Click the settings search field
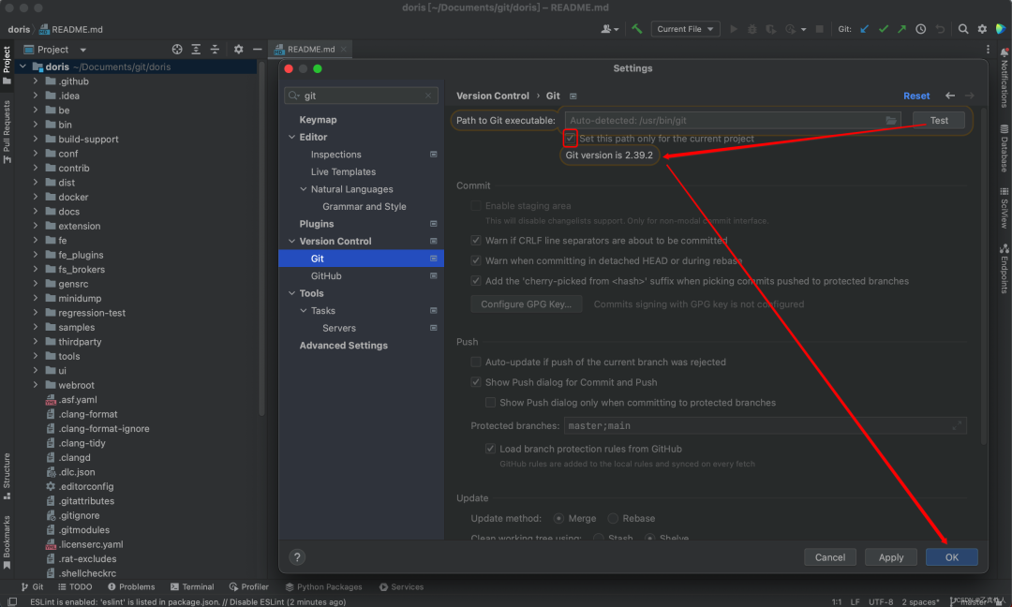 pyautogui.click(x=361, y=96)
